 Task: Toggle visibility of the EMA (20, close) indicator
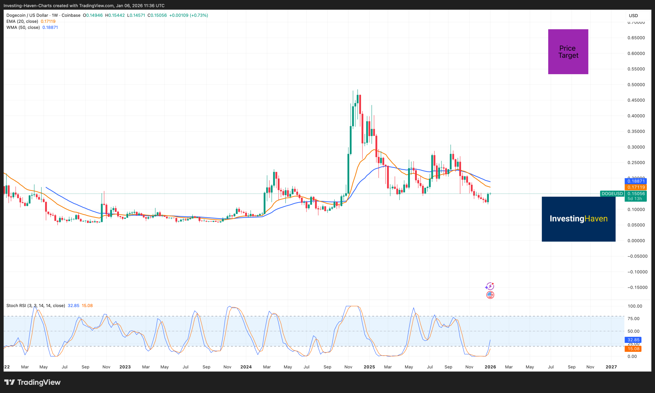[22, 21]
